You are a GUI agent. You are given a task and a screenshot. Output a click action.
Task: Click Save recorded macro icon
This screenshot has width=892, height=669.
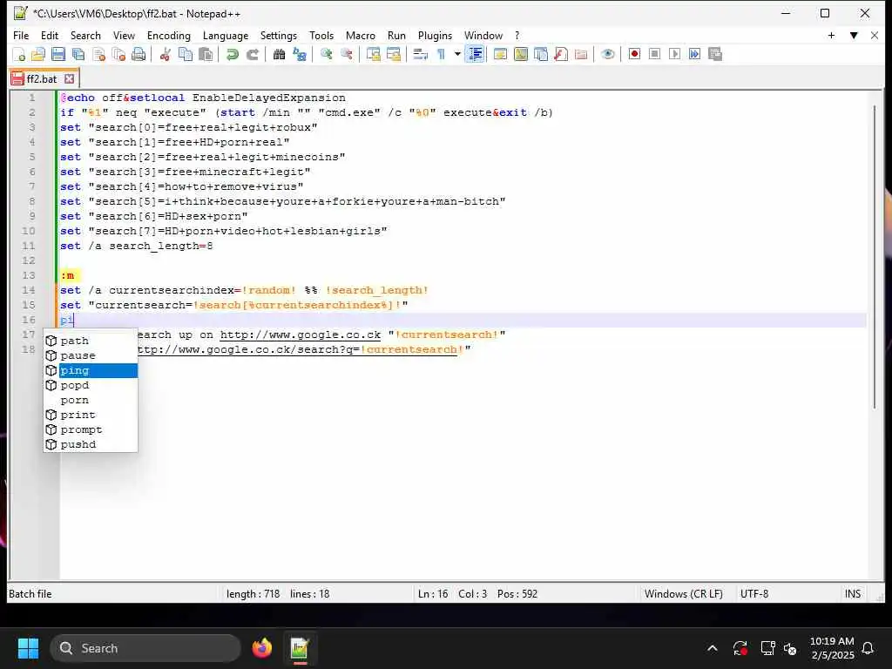(715, 55)
